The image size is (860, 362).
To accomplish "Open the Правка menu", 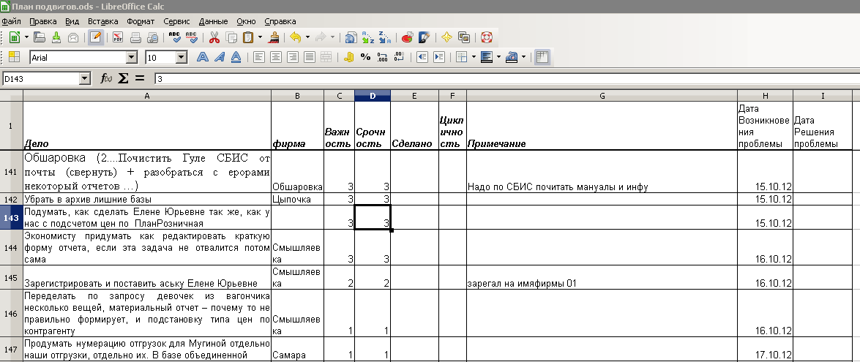I will click(x=42, y=21).
